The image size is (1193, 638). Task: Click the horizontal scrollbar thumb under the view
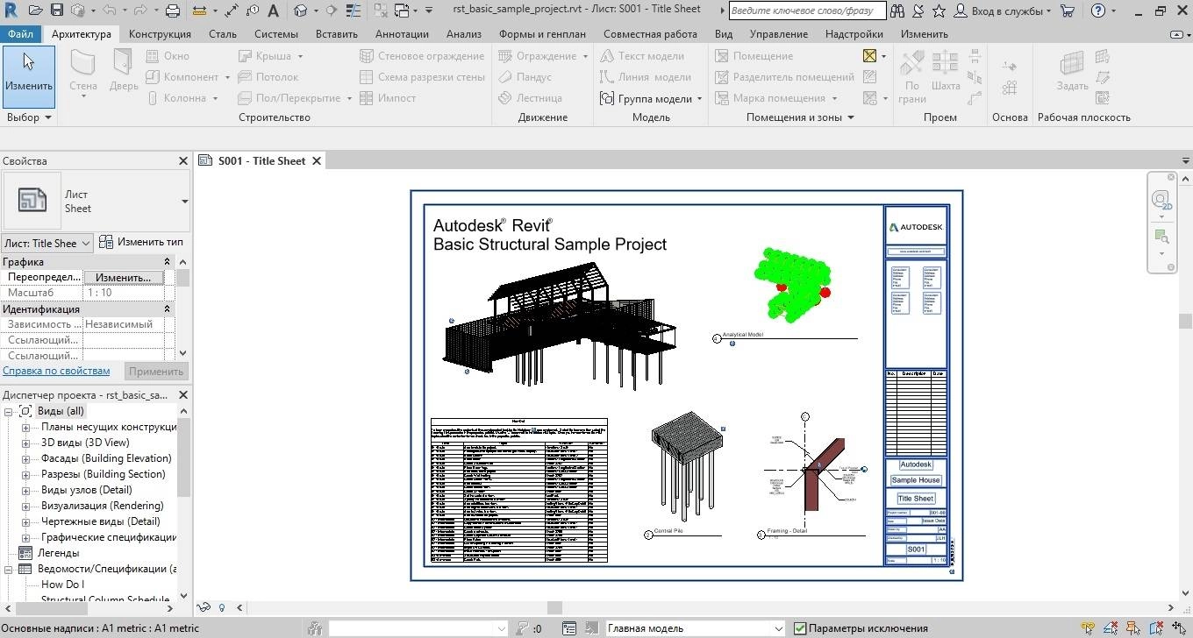(x=554, y=607)
